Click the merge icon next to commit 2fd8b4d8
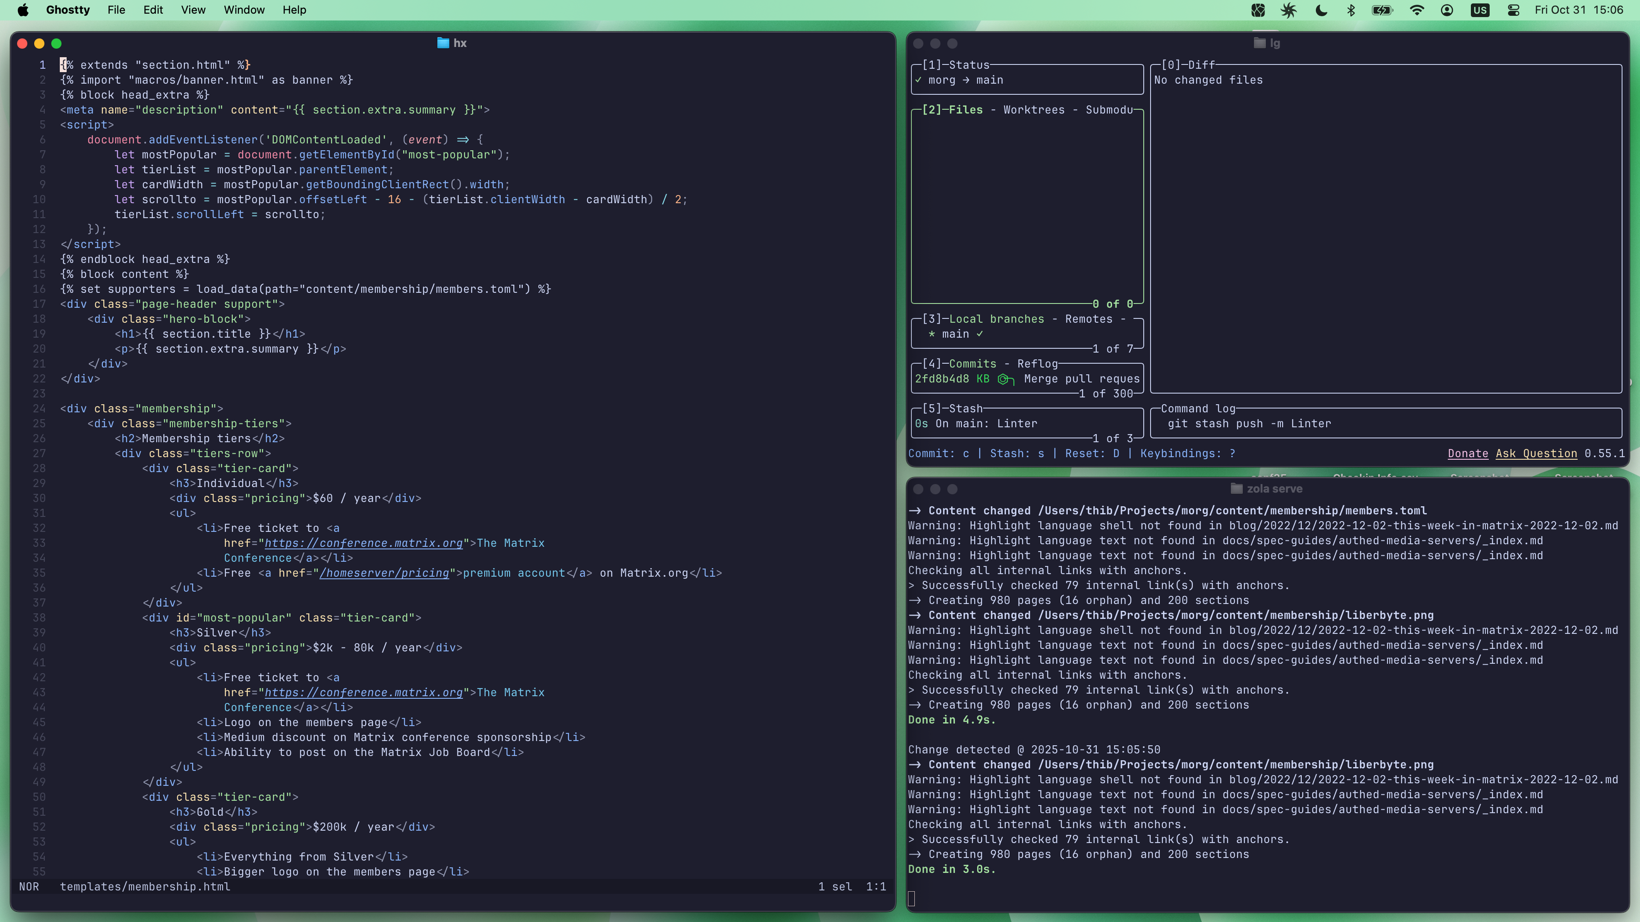Viewport: 1640px width, 922px height. pos(1004,380)
